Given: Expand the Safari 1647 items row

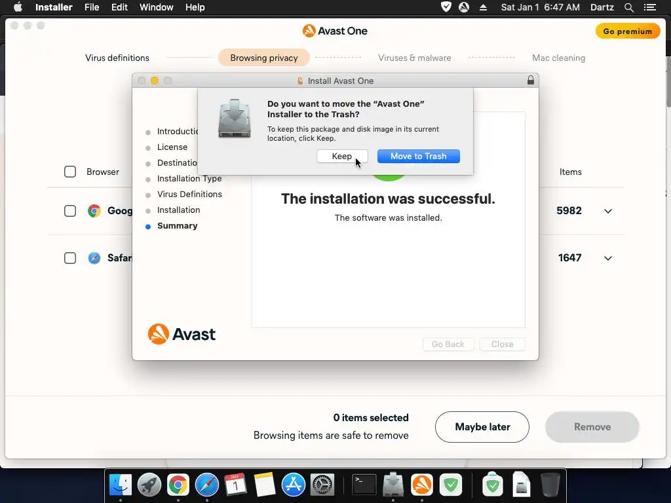Looking at the screenshot, I should (607, 258).
